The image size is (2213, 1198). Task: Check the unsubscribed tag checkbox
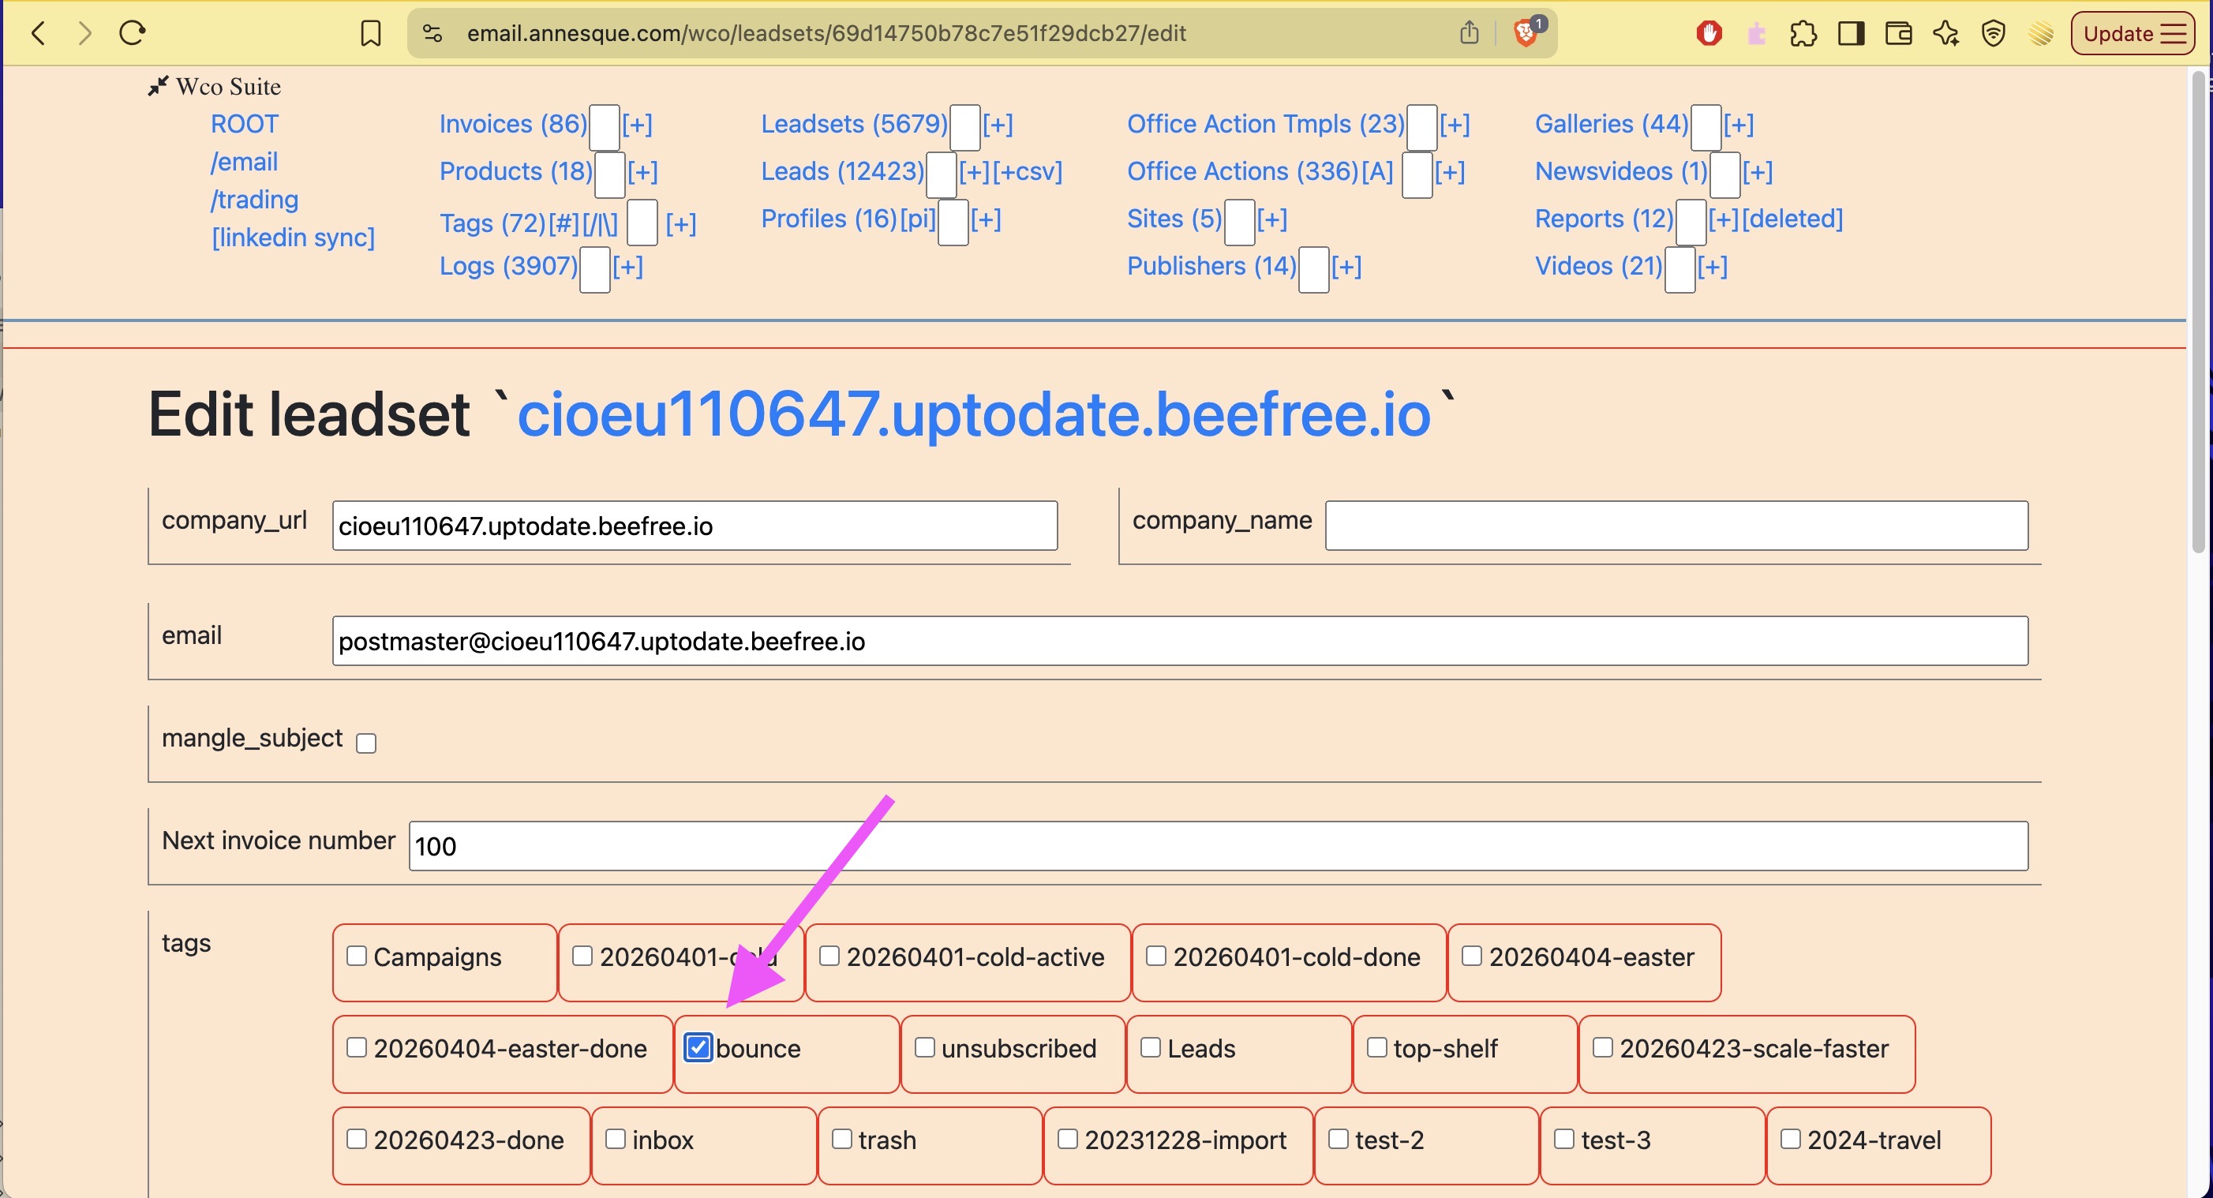(924, 1046)
